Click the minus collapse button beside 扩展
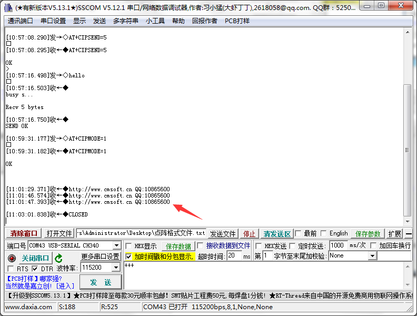This screenshot has height=316, width=417. 409,234
